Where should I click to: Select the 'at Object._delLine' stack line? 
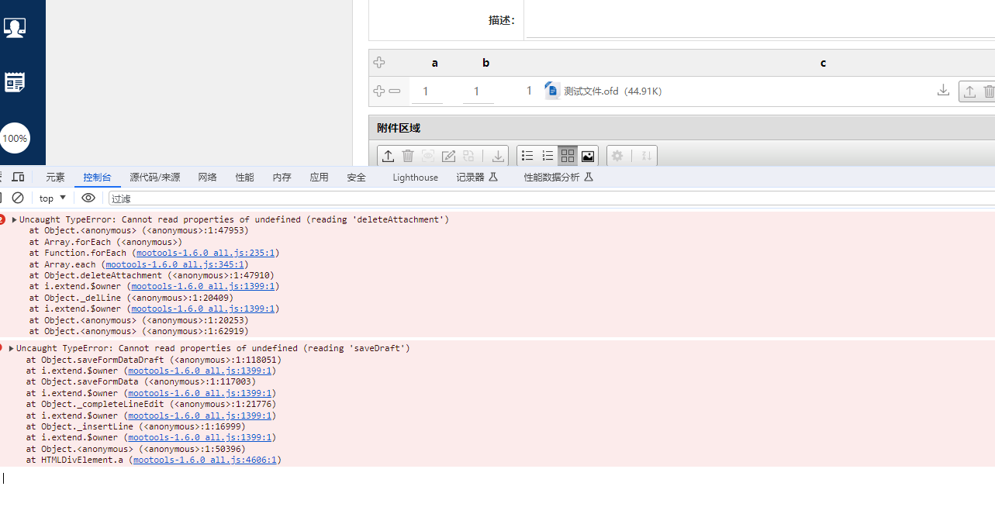[x=131, y=298]
